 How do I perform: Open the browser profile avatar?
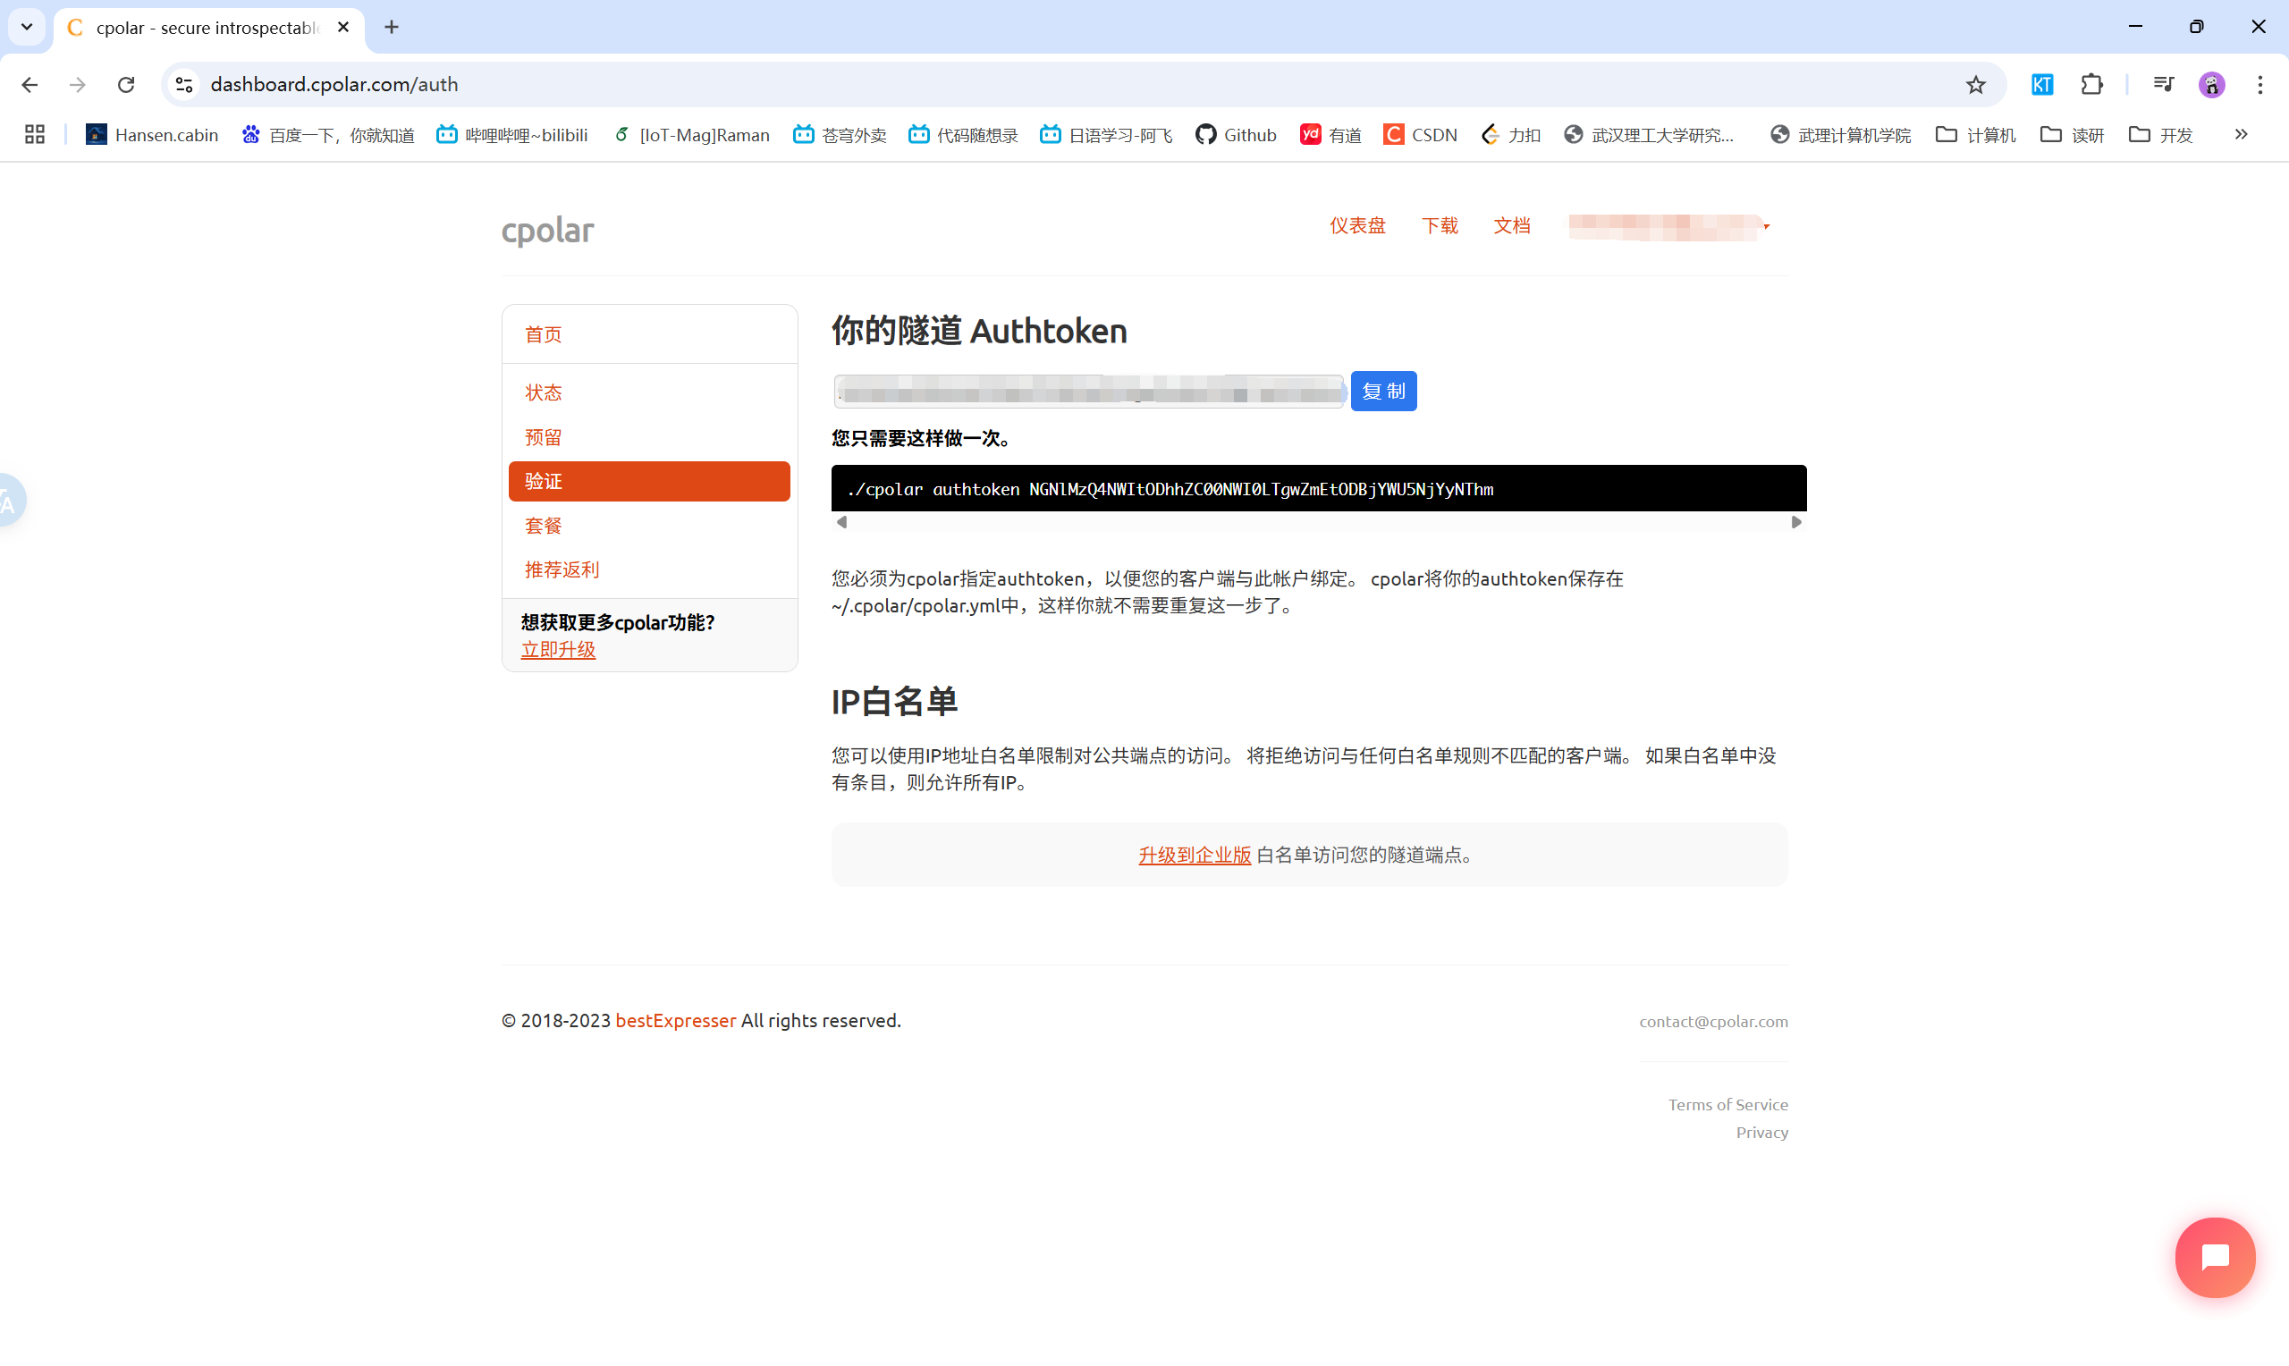coord(2212,84)
